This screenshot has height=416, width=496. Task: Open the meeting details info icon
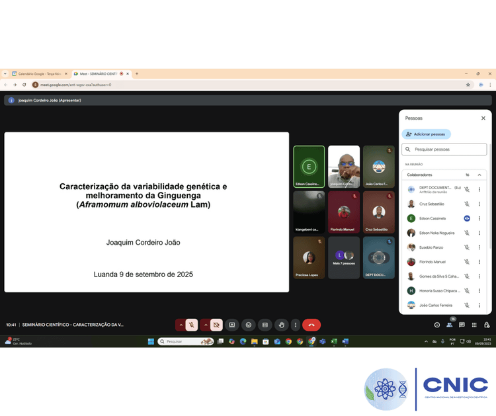[436, 325]
